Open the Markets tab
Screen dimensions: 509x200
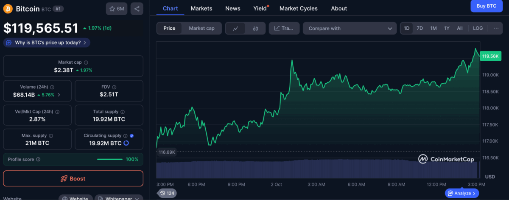pyautogui.click(x=201, y=8)
